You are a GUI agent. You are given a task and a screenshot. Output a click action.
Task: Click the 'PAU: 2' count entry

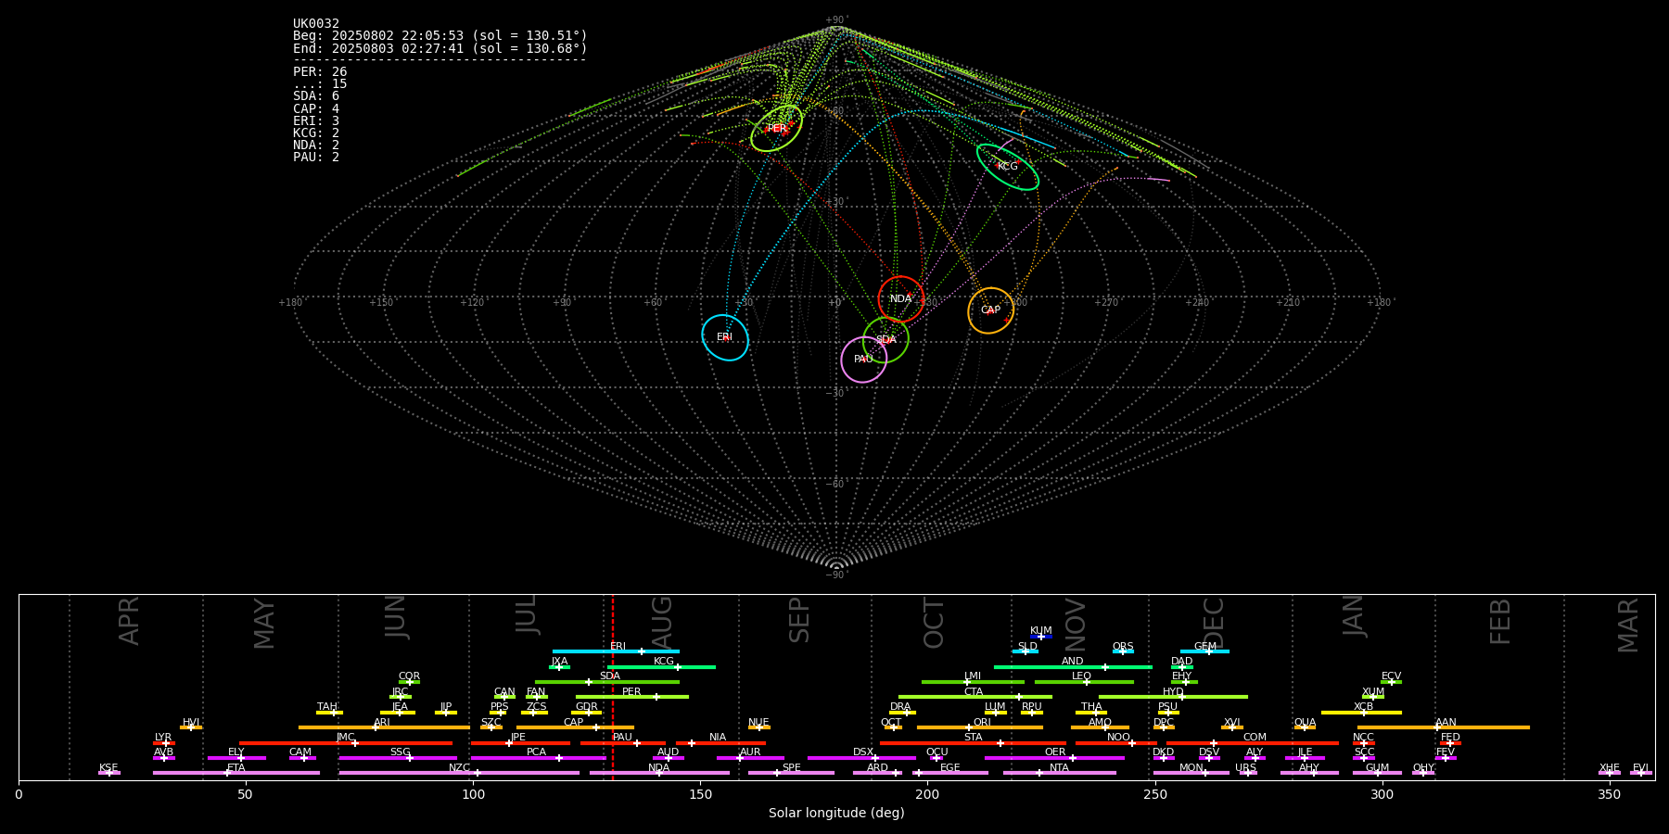pos(316,157)
